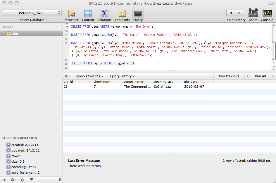The height and width of the screenshot is (183, 276).
Task: Refresh the tables list
Action: [23, 180]
